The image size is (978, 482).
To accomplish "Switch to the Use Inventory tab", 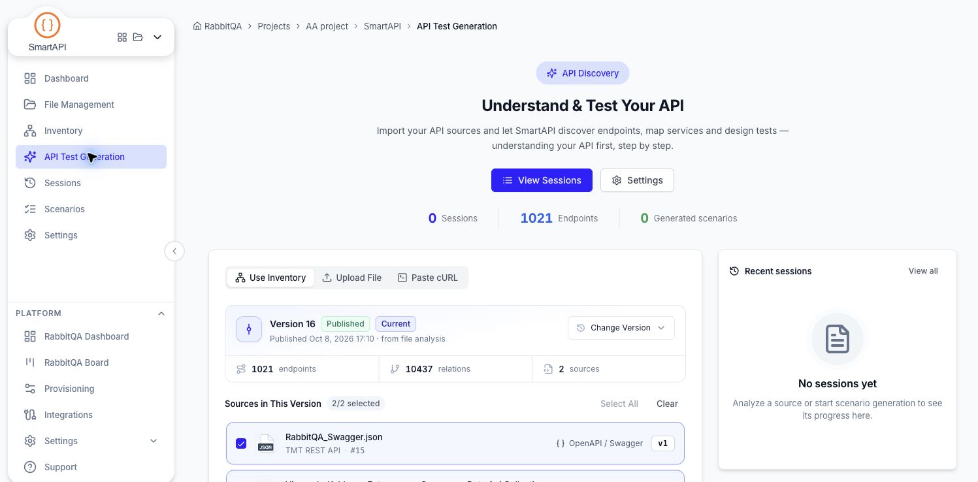I will (270, 278).
